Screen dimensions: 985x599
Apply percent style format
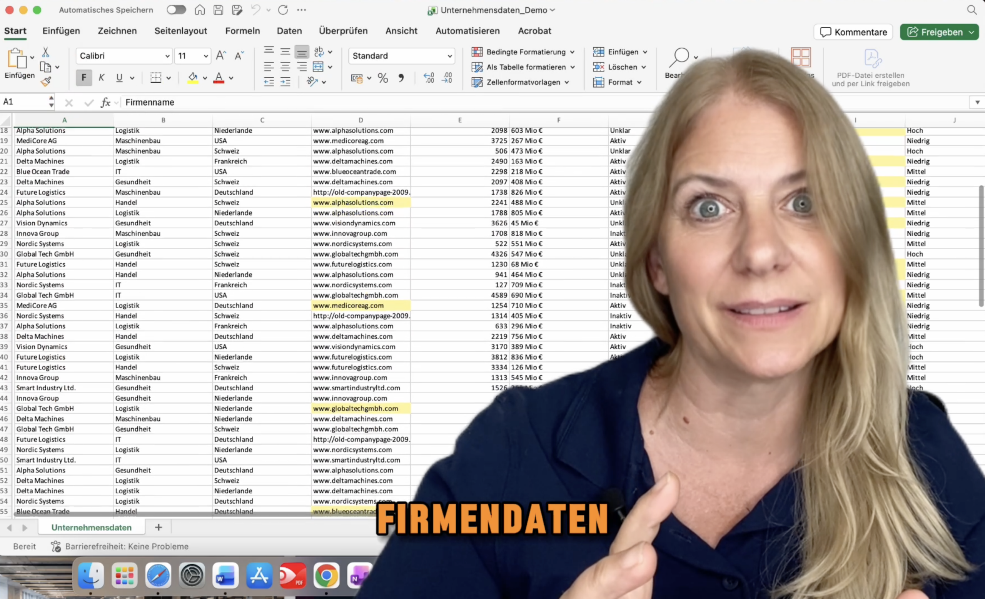coord(382,78)
